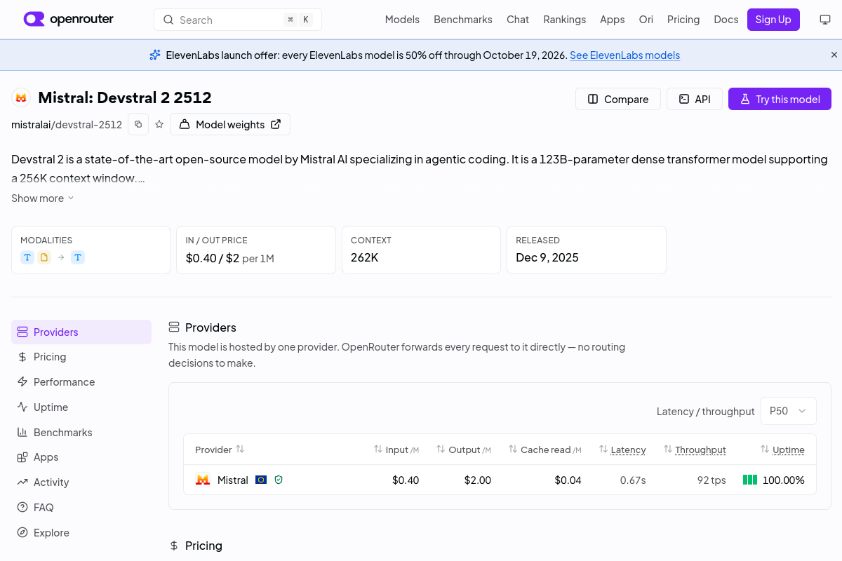Click the OpenRouter logo icon

click(x=34, y=19)
